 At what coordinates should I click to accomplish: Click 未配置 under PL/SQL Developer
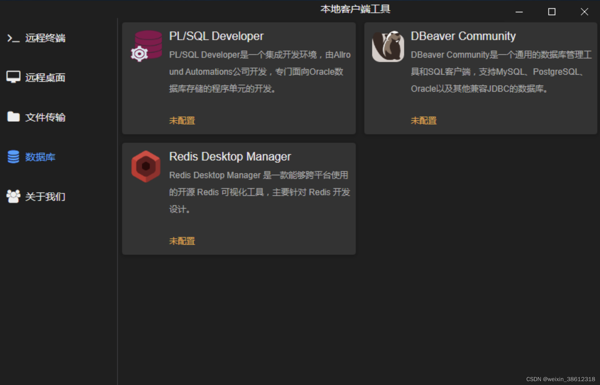click(x=182, y=121)
